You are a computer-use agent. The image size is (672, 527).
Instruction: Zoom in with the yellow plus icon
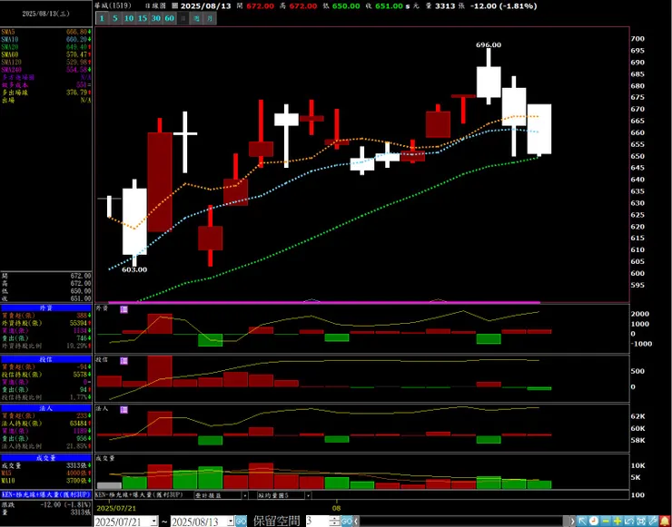click(618, 521)
